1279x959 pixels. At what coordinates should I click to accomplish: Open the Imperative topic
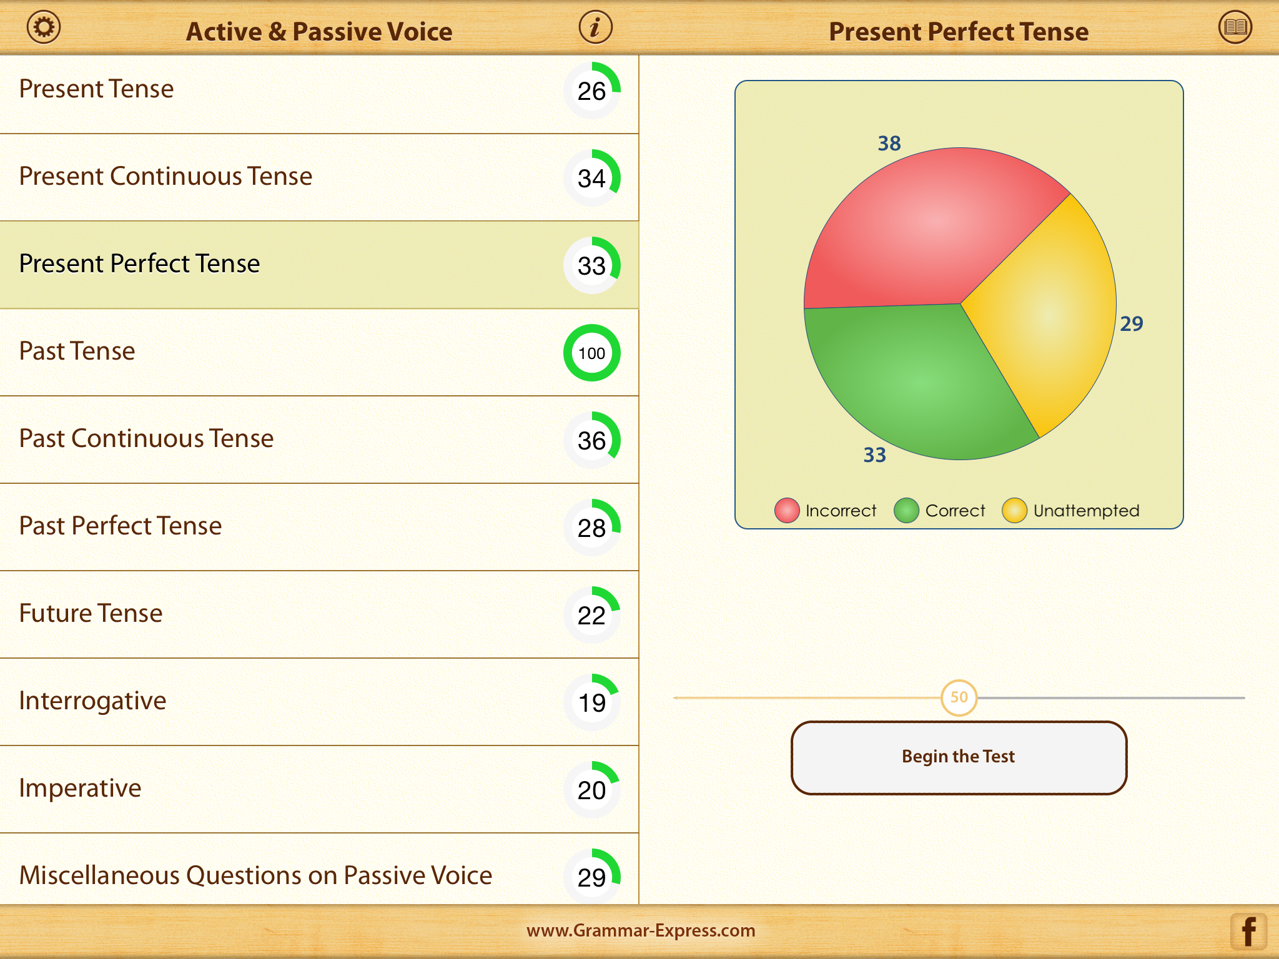tap(81, 789)
